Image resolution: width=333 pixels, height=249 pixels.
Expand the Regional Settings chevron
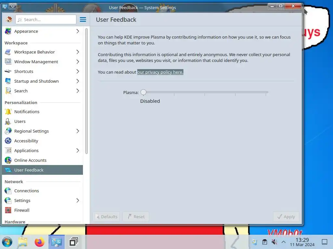(x=78, y=131)
